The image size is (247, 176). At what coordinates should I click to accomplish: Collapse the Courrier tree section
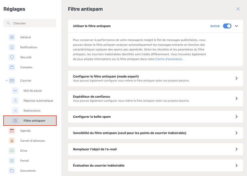[x=6, y=80]
